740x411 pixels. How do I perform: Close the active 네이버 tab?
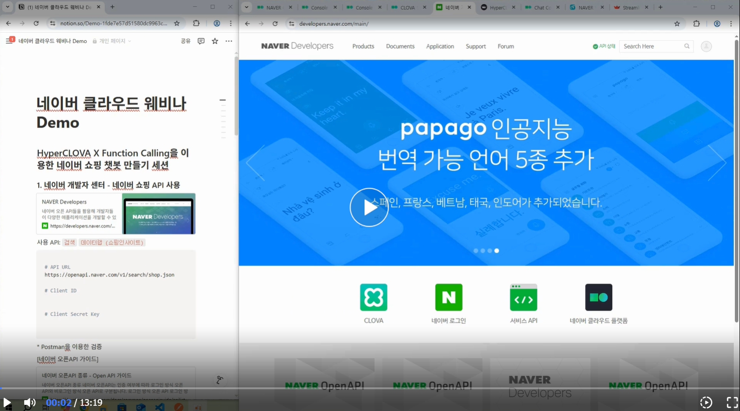pos(468,8)
